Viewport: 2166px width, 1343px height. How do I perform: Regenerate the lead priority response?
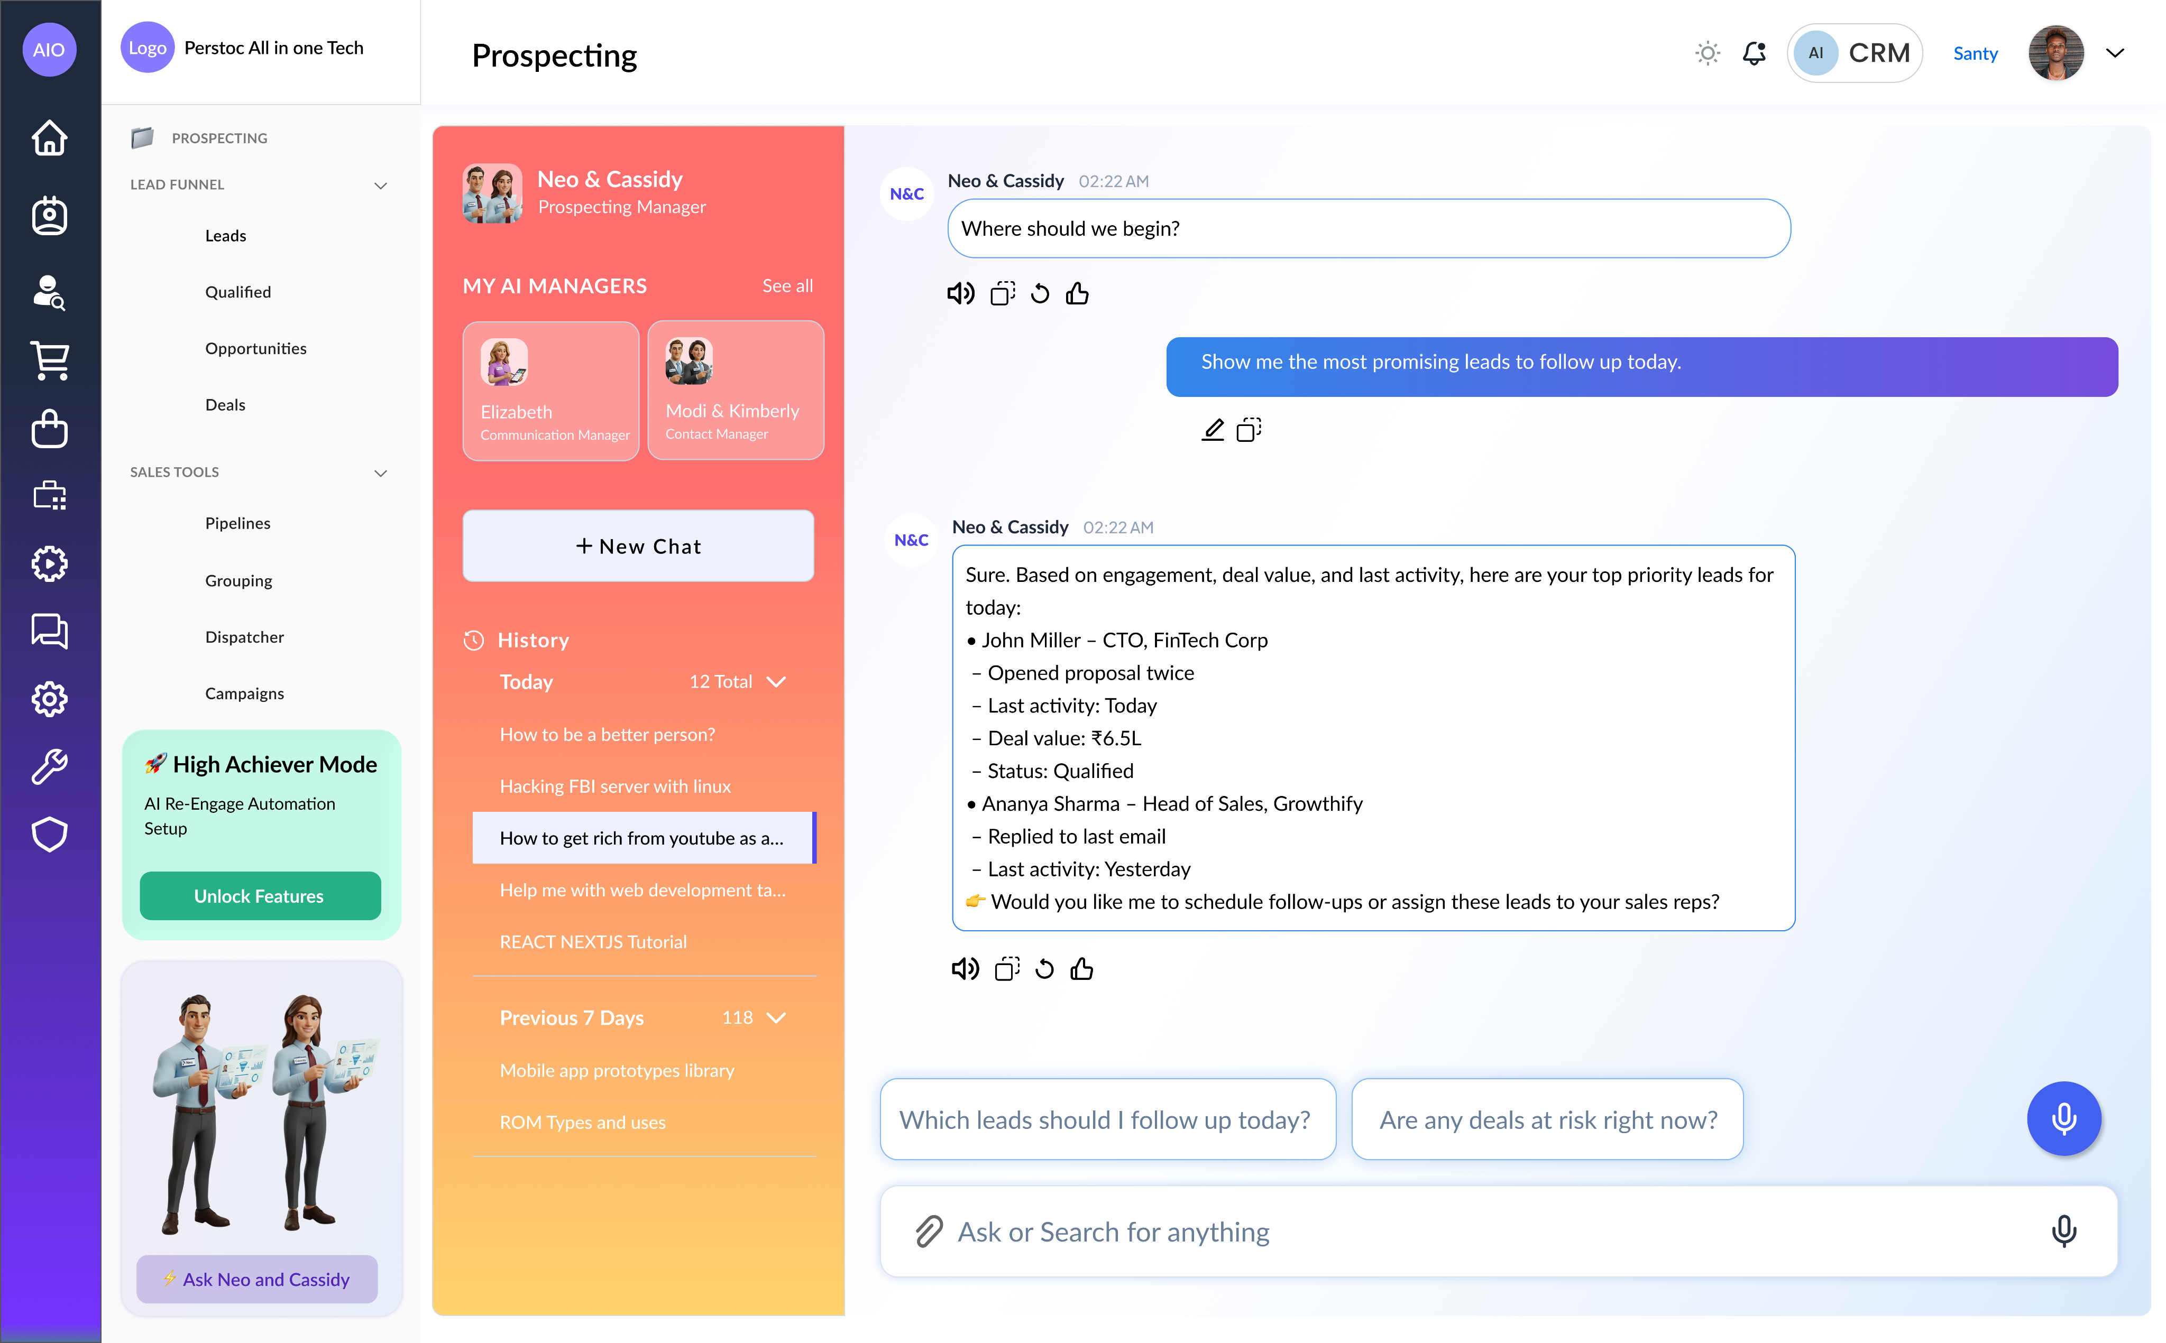[1044, 969]
